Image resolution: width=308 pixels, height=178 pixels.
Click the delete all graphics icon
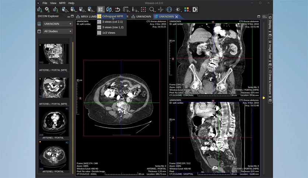click(x=144, y=10)
